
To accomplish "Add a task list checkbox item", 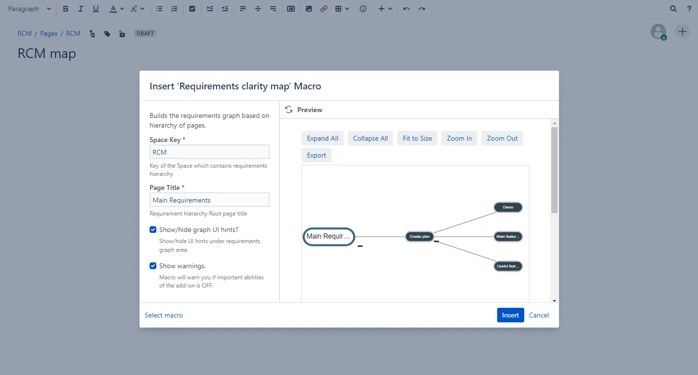I will pos(192,9).
